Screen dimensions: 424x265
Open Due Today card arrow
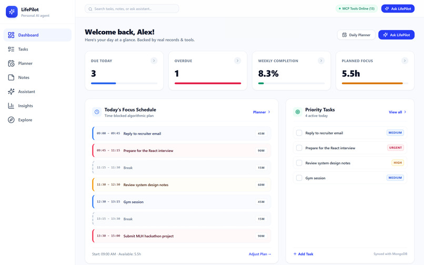pyautogui.click(x=154, y=60)
